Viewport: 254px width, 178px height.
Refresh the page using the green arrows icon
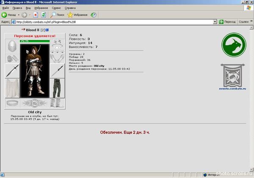click(44, 15)
